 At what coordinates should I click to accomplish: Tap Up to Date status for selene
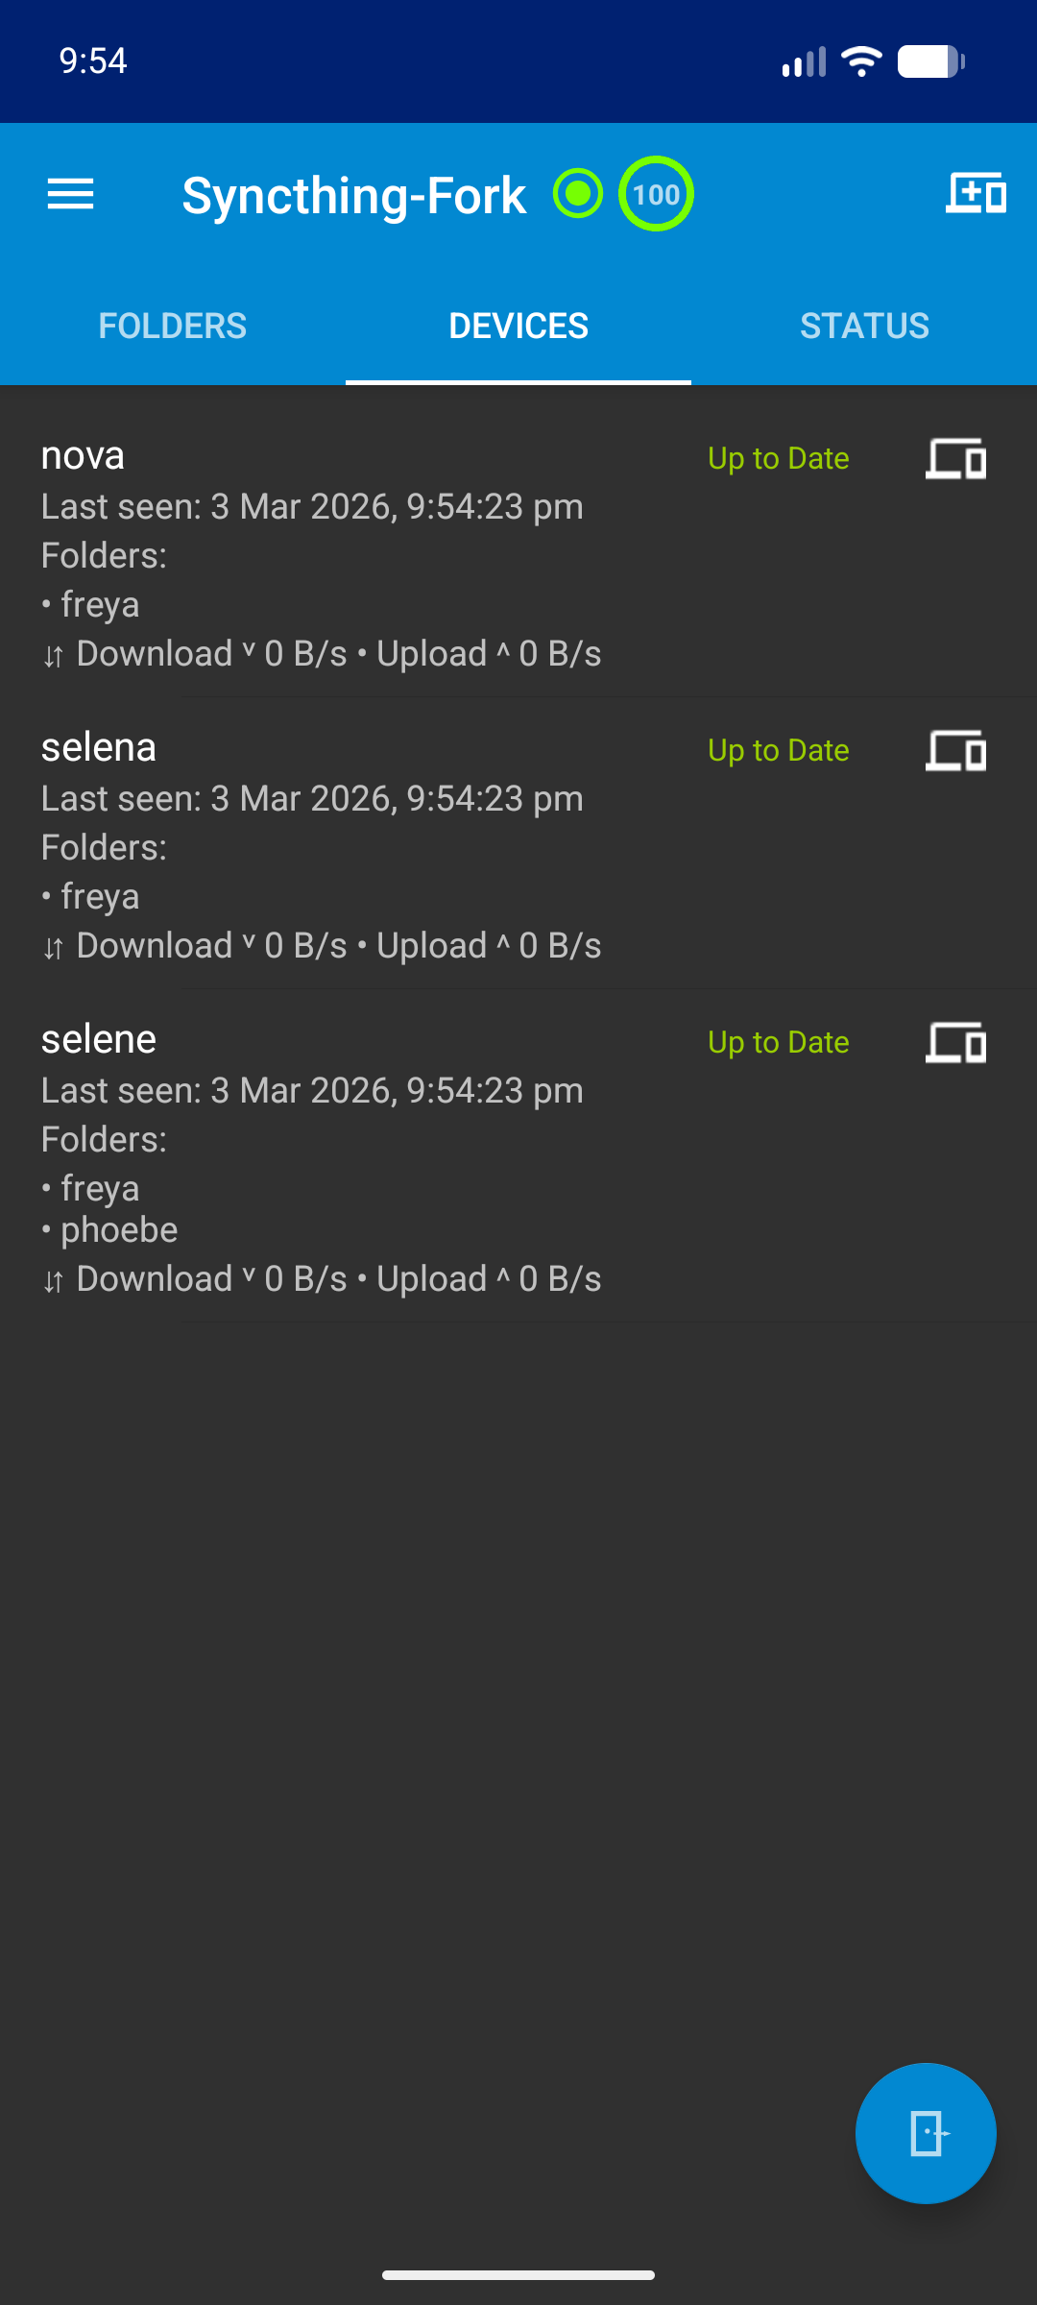coord(778,1043)
